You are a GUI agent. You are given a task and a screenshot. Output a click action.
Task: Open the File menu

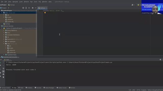[2, 2]
